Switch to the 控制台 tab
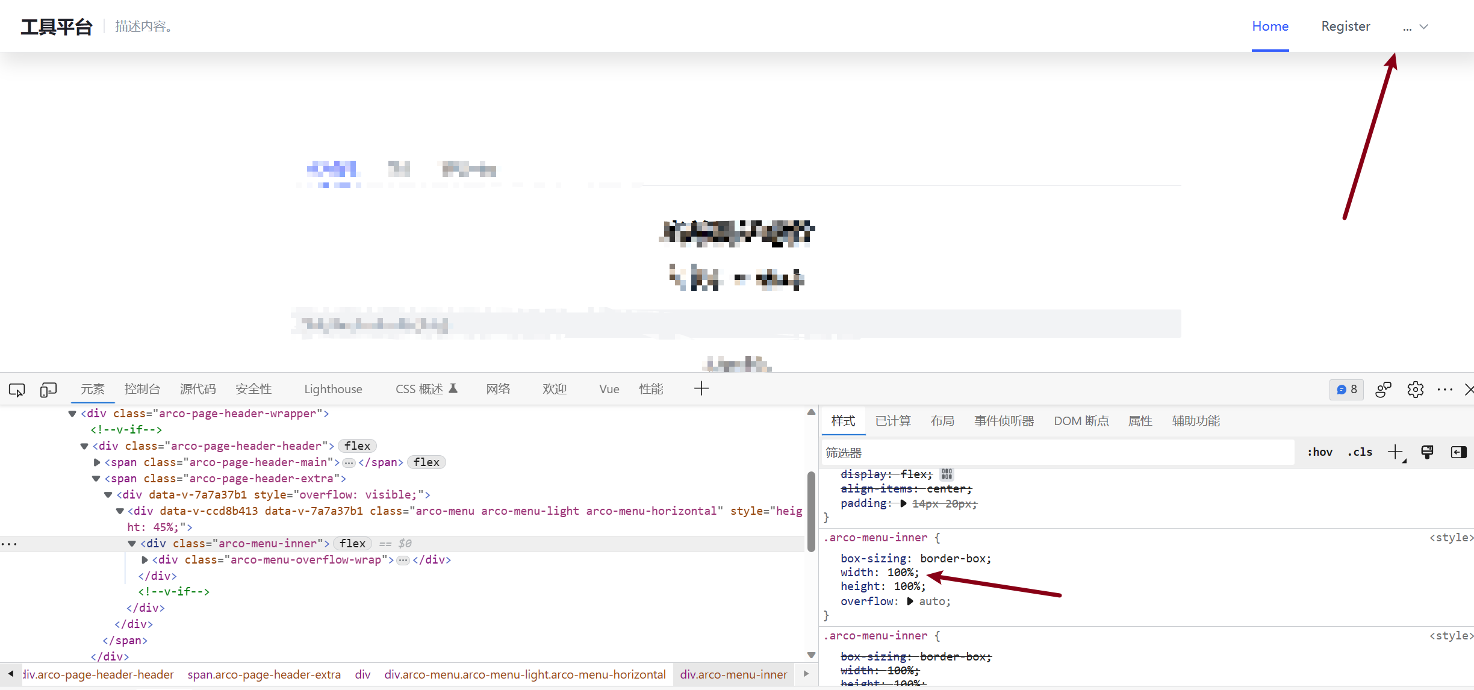 [x=142, y=389]
